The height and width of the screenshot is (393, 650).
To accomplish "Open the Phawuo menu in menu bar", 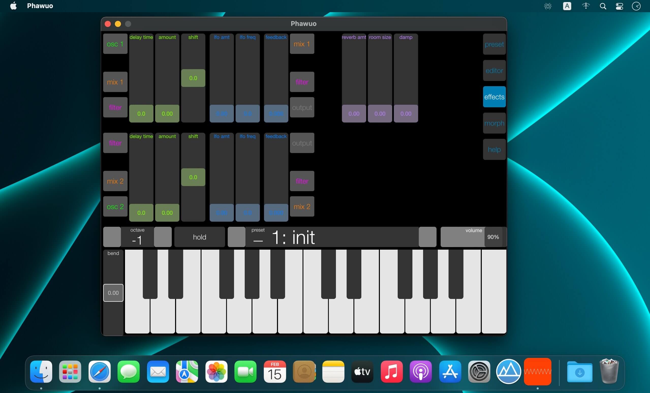I will click(40, 6).
